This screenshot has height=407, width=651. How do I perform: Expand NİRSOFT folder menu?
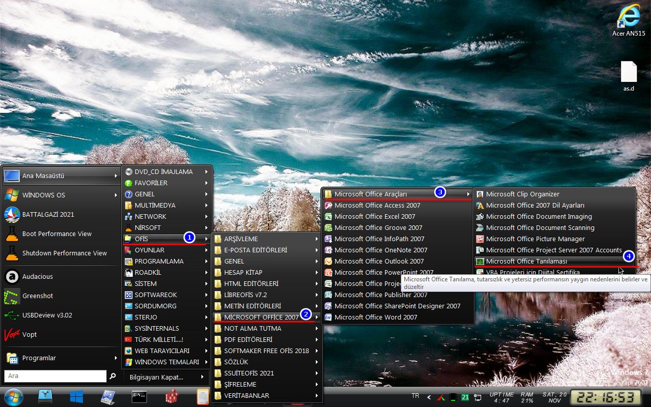(x=167, y=227)
